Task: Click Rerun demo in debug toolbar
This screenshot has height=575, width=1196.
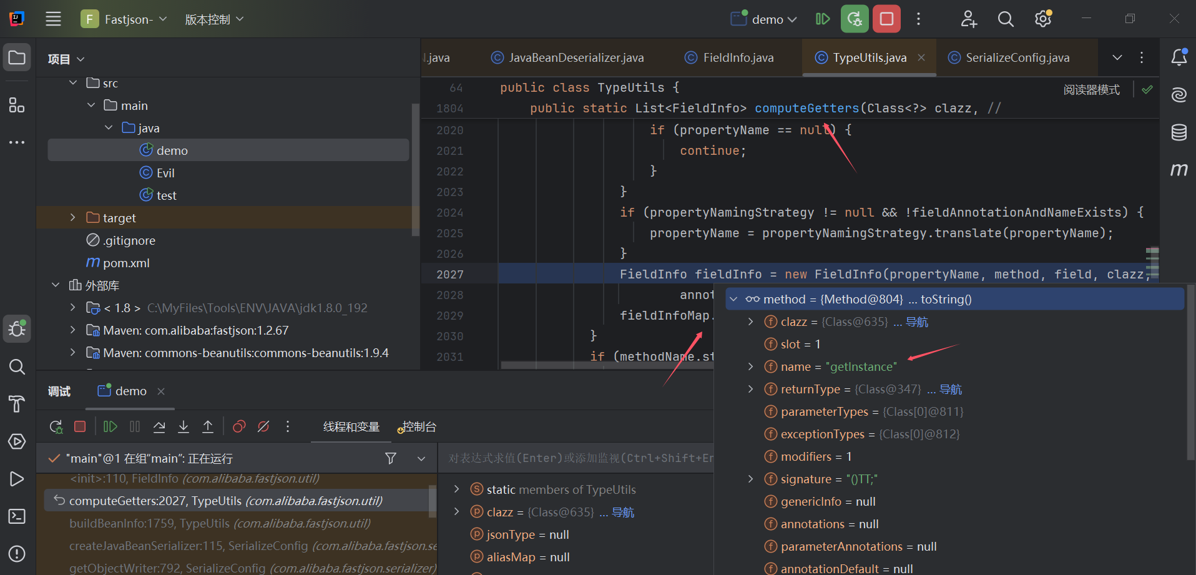Action: click(x=56, y=427)
